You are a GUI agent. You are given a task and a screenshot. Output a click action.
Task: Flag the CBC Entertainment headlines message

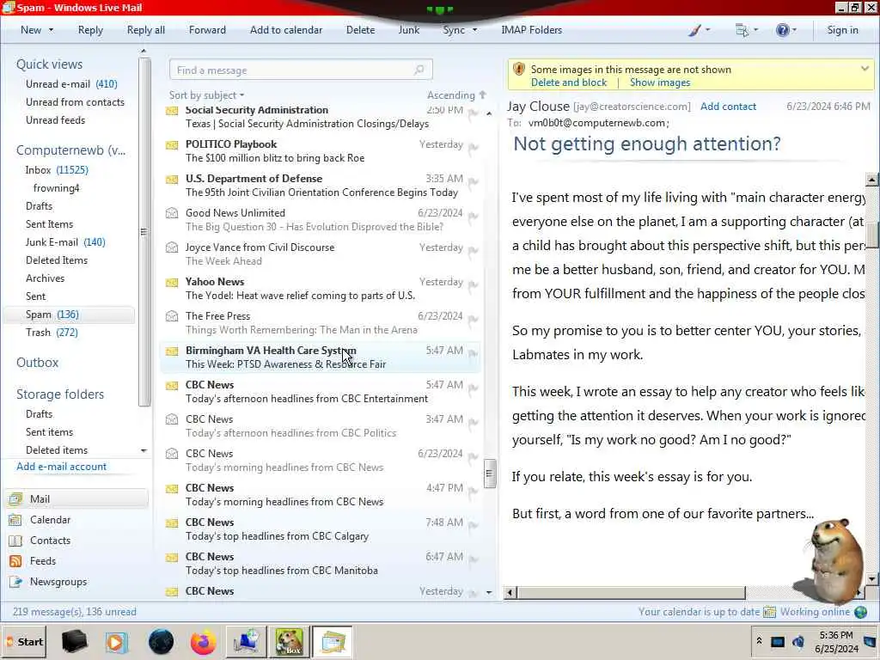pyautogui.click(x=474, y=388)
